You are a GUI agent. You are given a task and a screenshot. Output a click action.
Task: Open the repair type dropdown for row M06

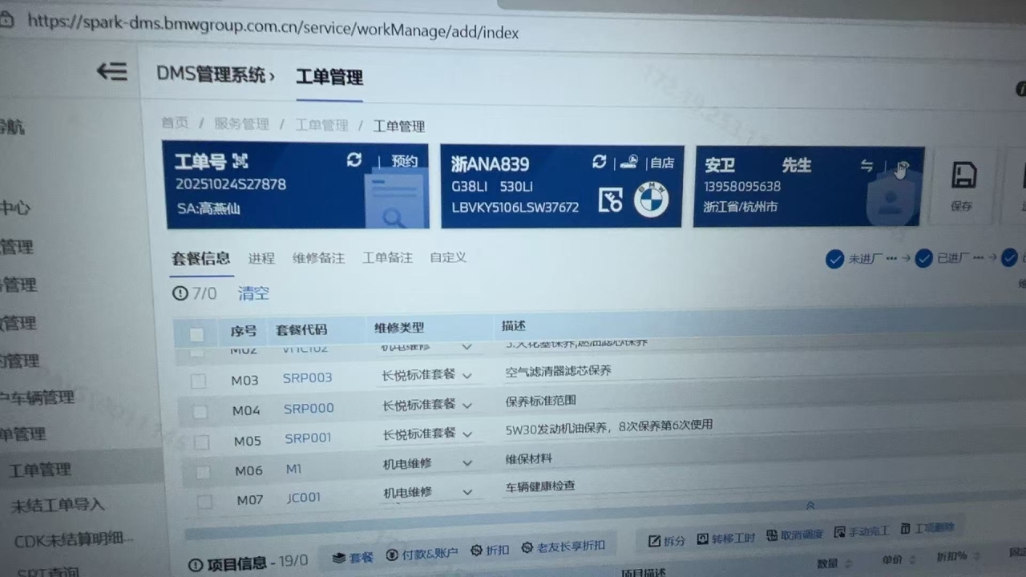tap(467, 464)
